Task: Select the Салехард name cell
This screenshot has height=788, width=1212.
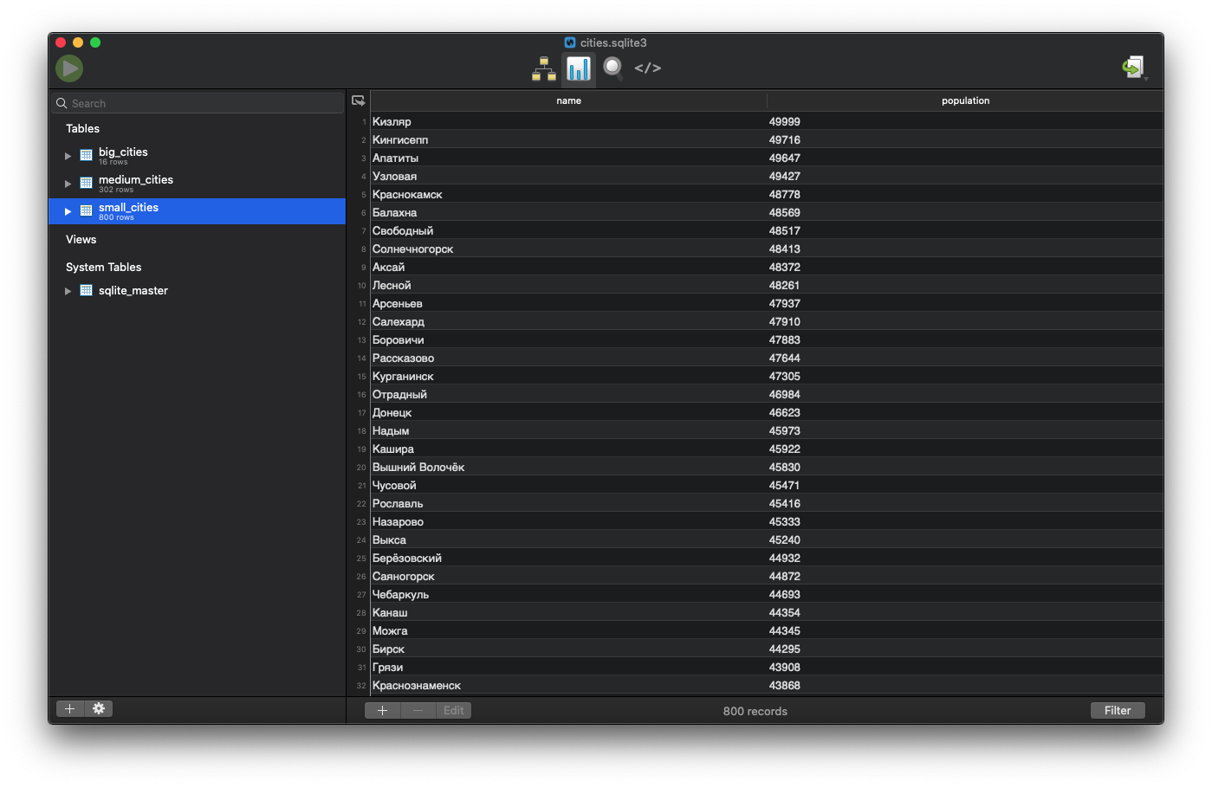Action: [x=568, y=321]
